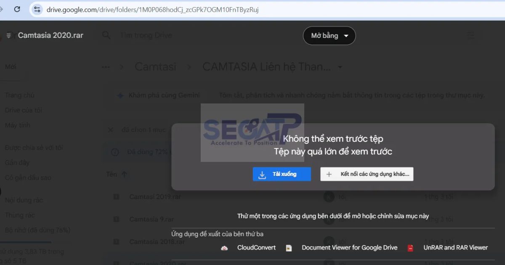Select the Camtasia 2018.rar file row
The image size is (505, 265).
point(157,241)
